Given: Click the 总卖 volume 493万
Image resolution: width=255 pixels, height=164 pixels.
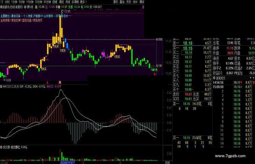Looking at the screenshot, I should 208,94.
